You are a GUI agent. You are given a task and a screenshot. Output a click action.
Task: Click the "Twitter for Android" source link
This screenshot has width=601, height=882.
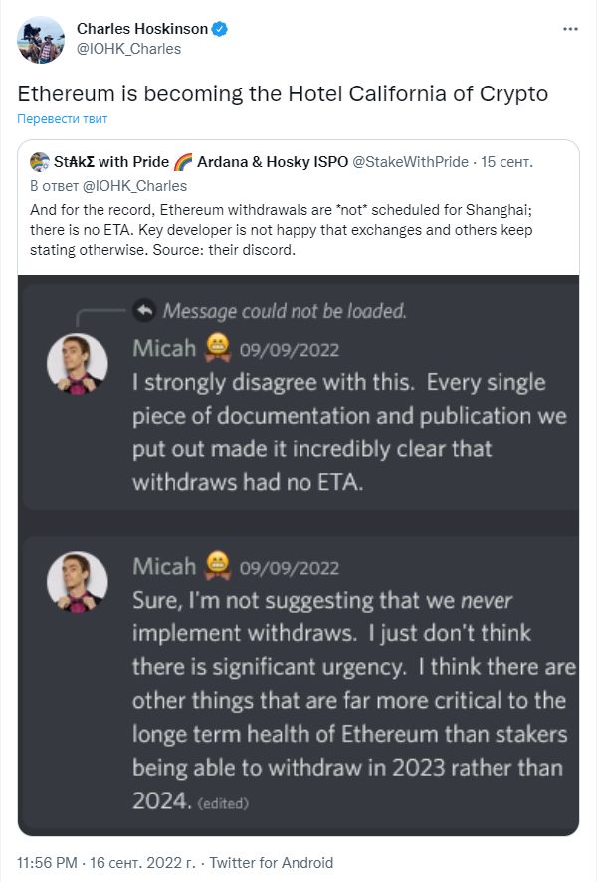271,863
